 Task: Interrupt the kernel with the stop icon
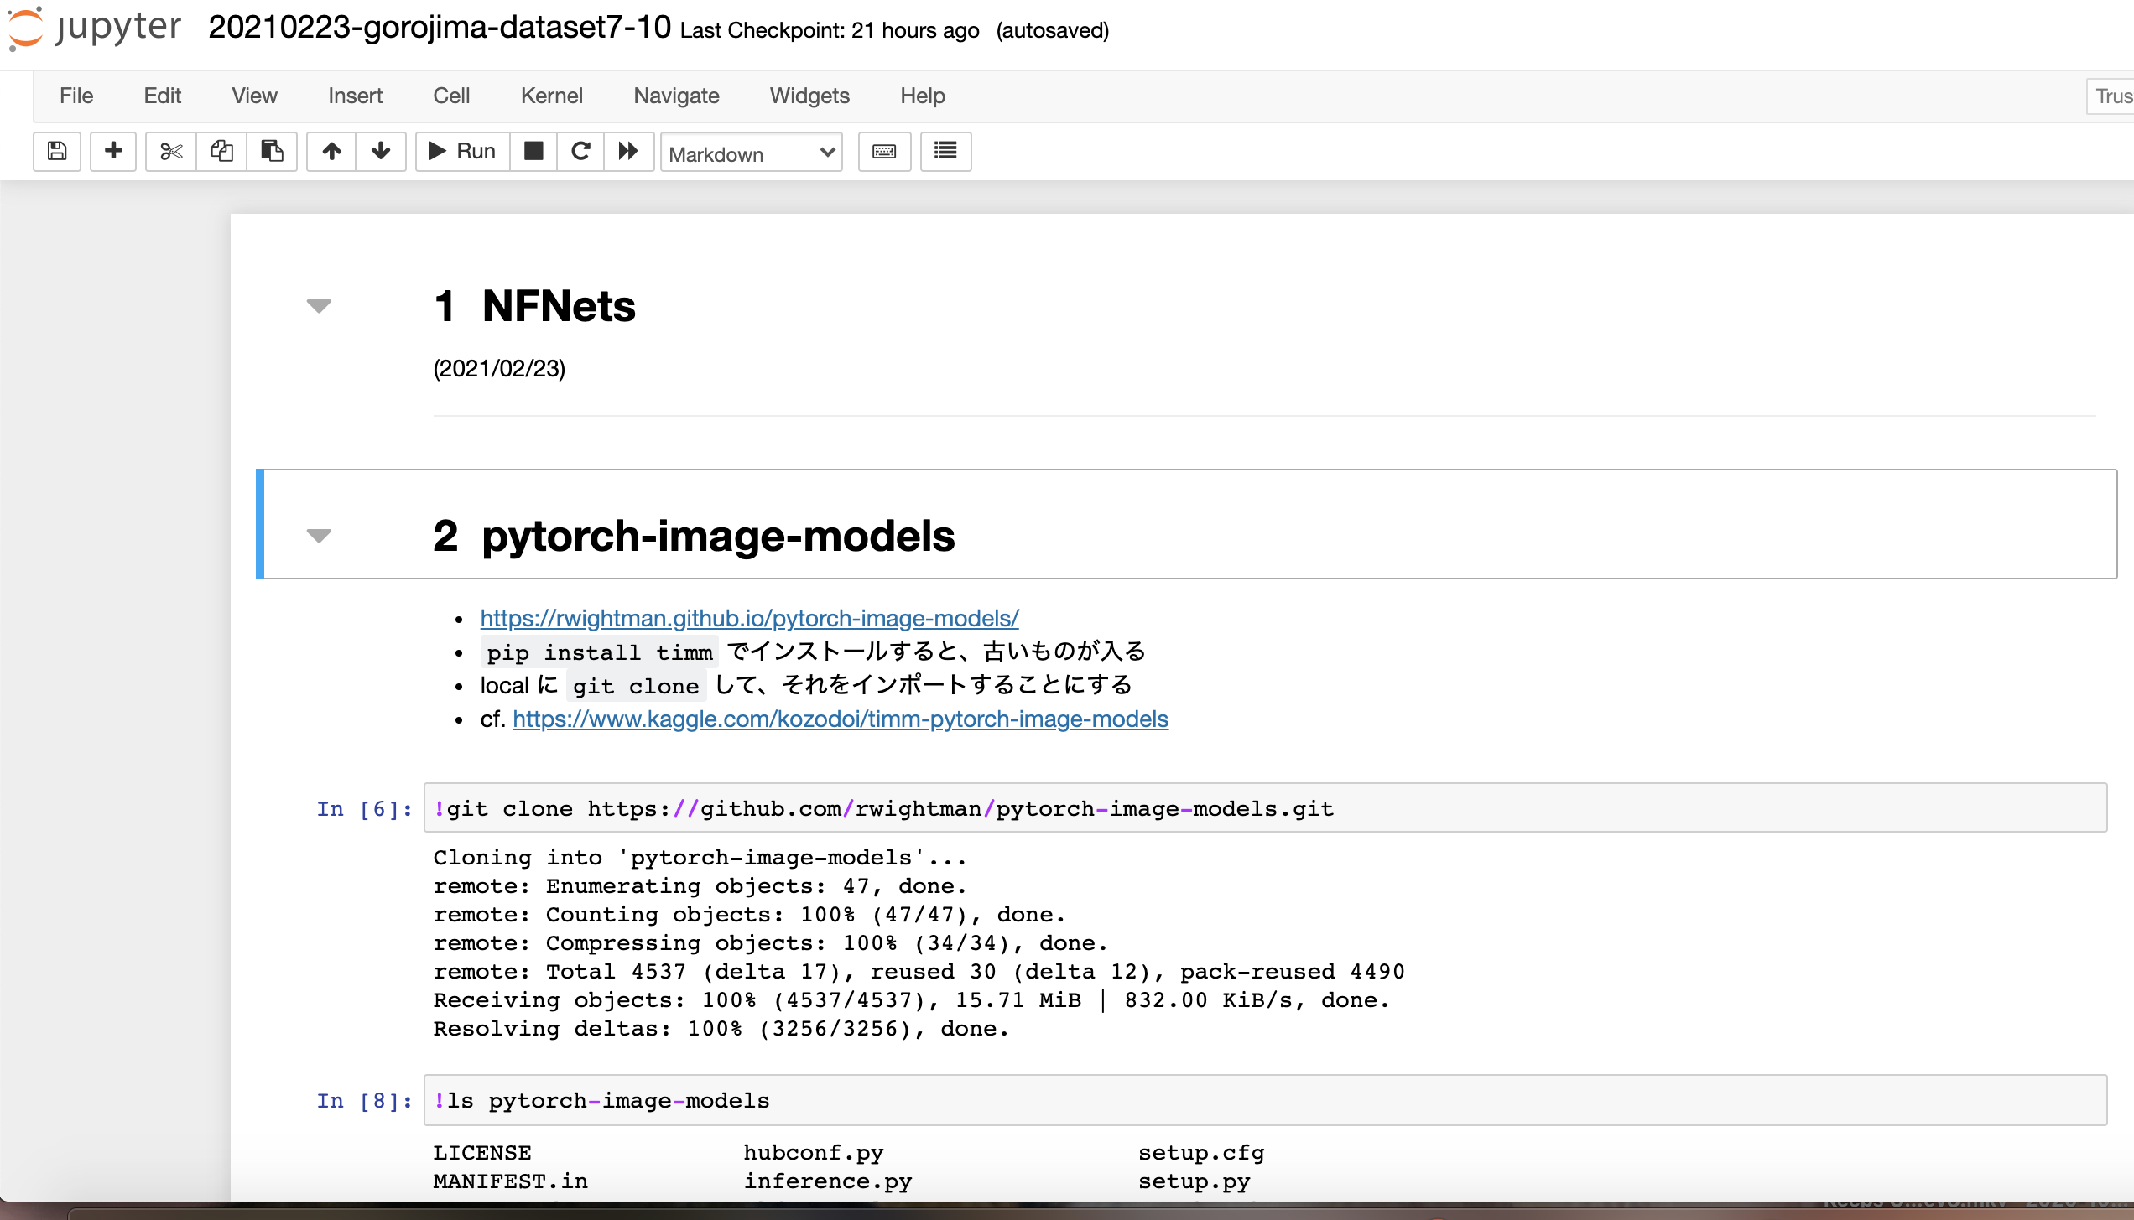533,151
